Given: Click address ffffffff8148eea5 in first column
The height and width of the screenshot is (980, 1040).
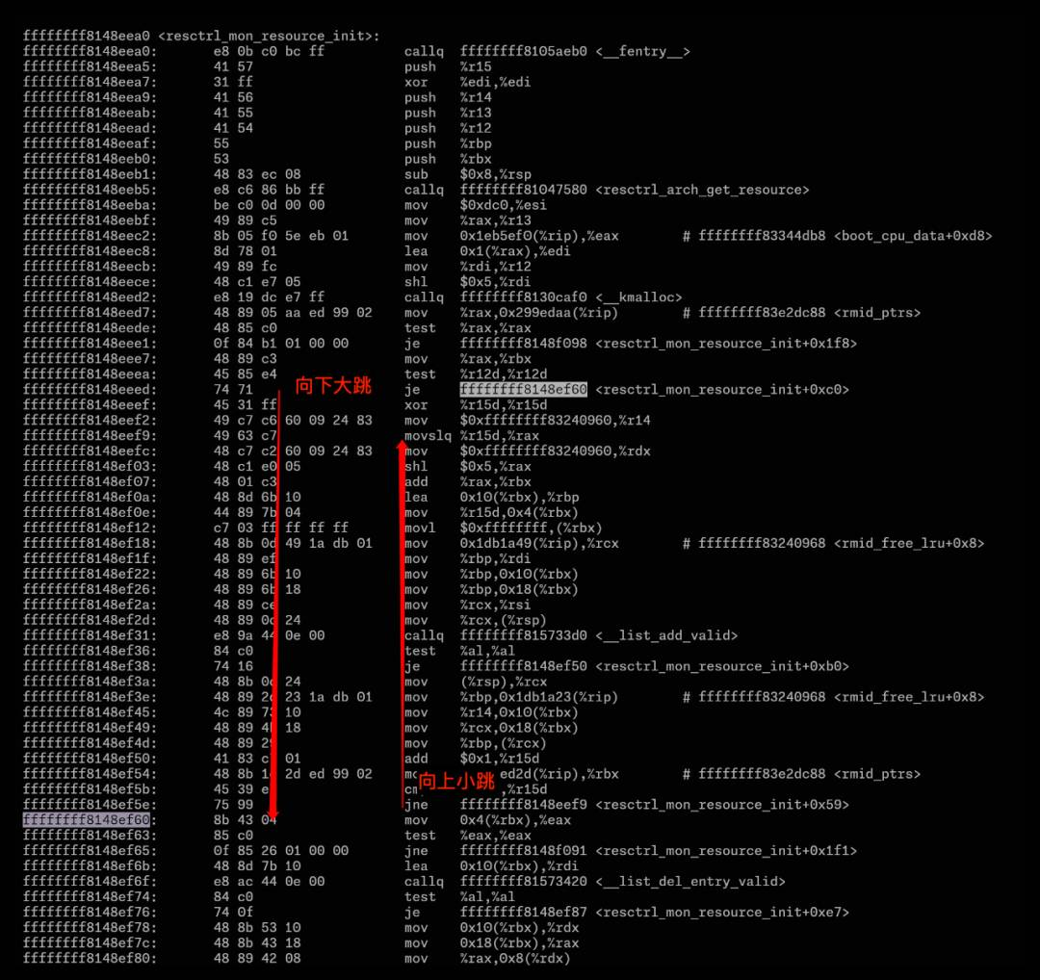Looking at the screenshot, I should click(91, 66).
